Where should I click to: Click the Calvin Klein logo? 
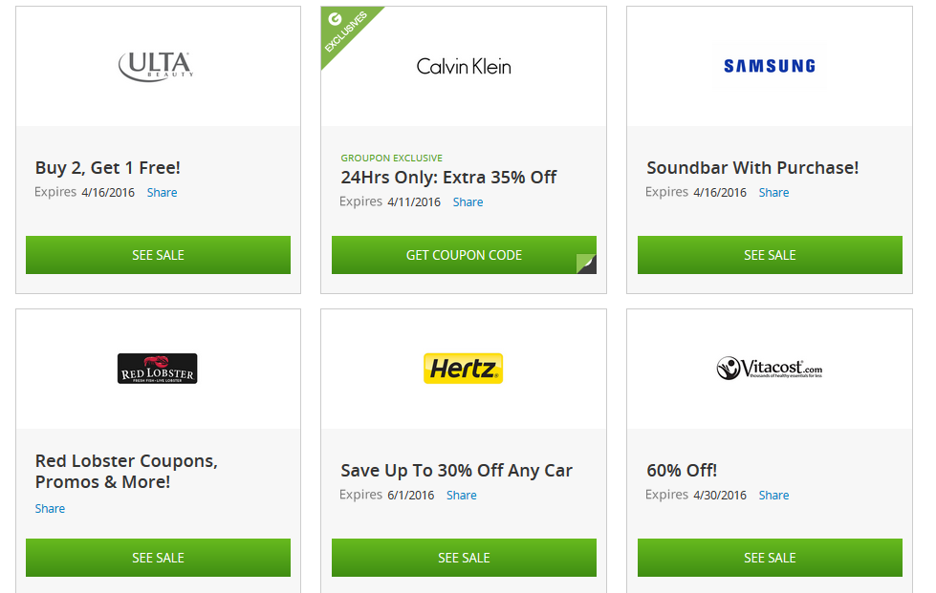pyautogui.click(x=464, y=66)
